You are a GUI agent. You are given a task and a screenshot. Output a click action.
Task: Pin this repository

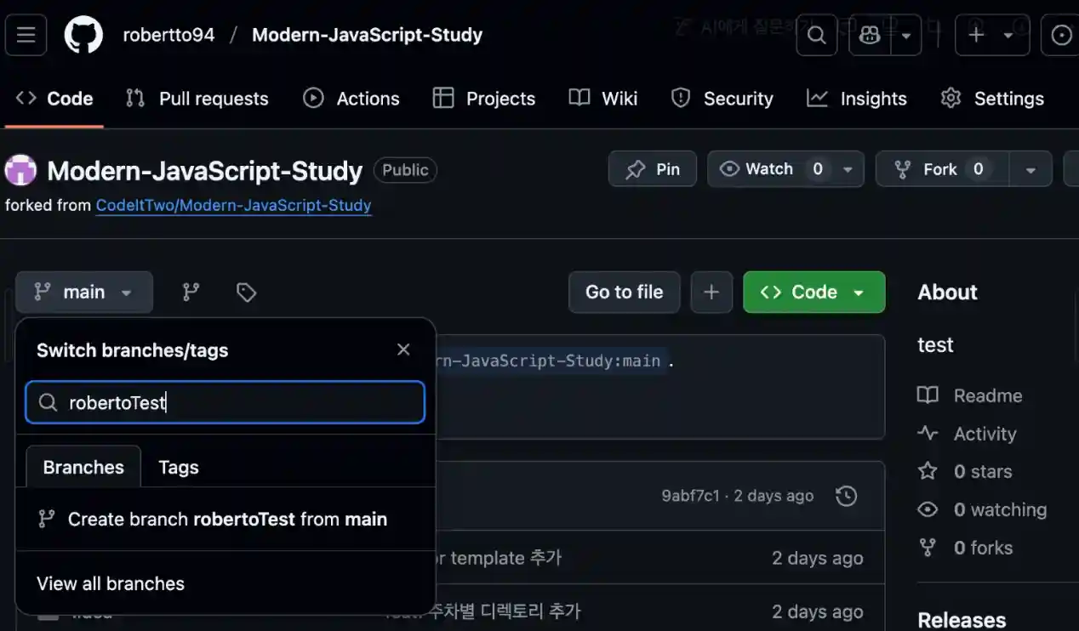pyautogui.click(x=653, y=169)
